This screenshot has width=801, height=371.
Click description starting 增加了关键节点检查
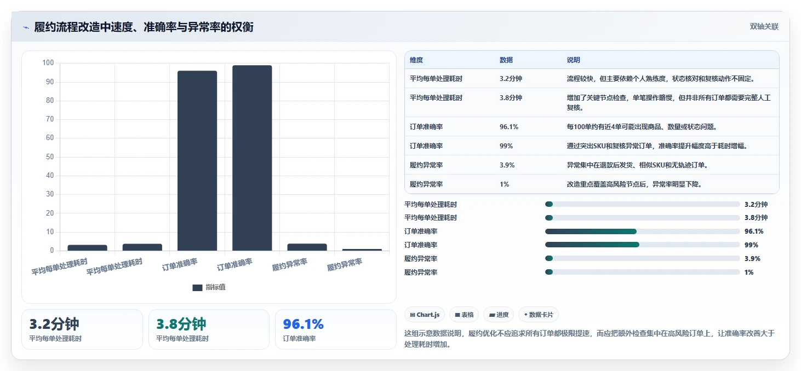[669, 102]
